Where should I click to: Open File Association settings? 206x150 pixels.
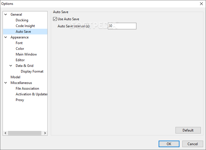27,89
